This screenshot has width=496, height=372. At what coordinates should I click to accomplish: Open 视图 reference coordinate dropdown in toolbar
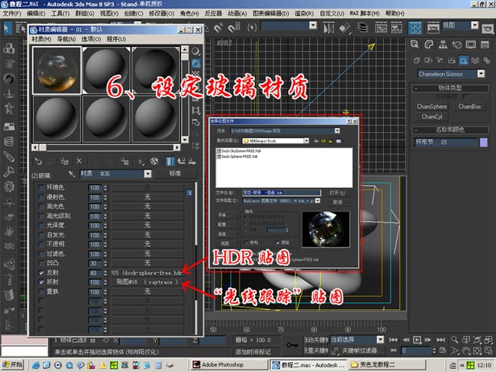[475, 25]
